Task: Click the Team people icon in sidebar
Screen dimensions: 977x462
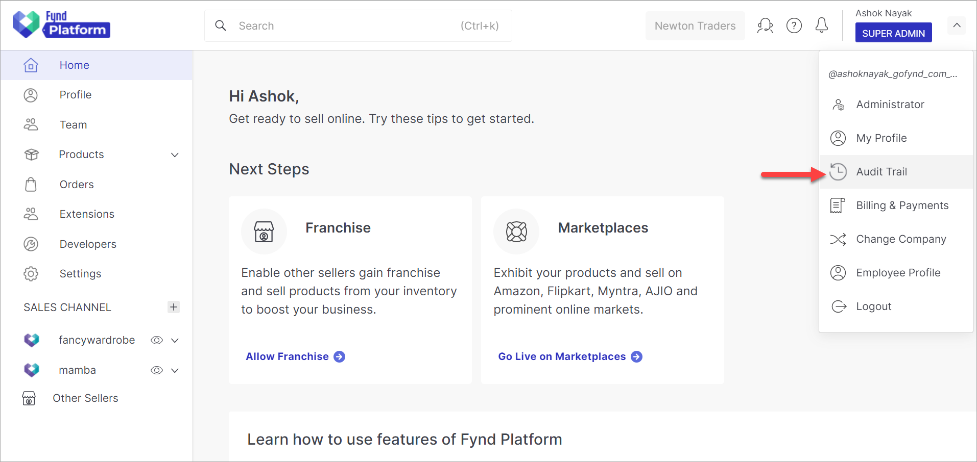Action: tap(31, 124)
